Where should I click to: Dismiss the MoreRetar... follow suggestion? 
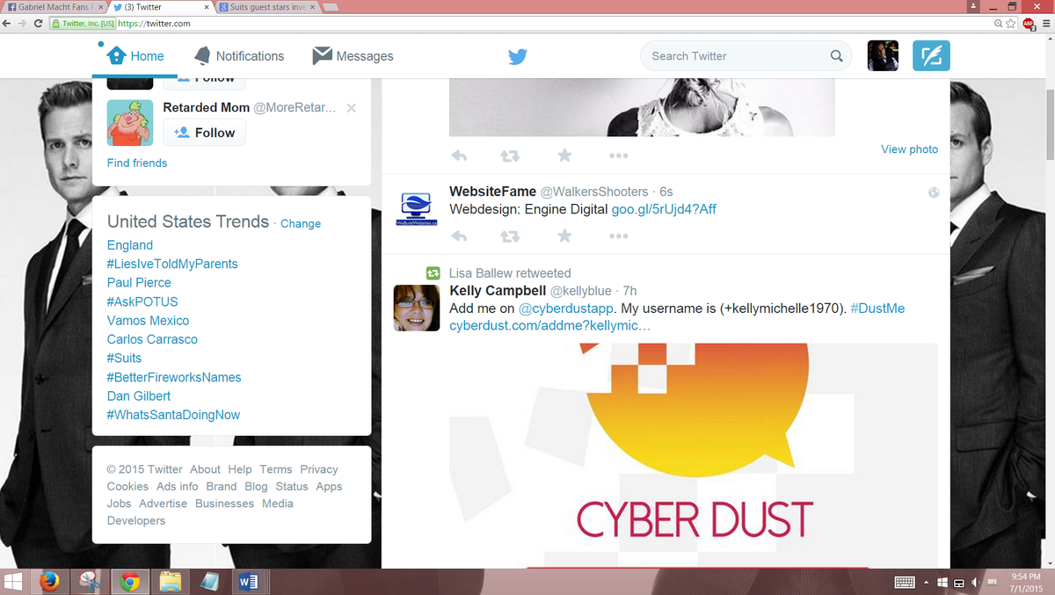[352, 108]
